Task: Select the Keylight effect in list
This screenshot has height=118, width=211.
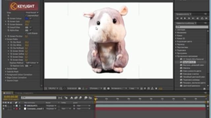Action: (189, 62)
